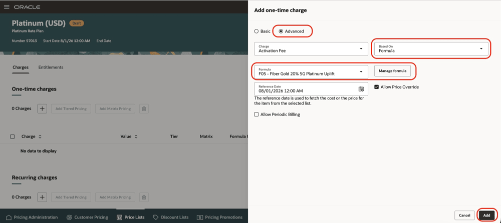Screen dimensions: 501x223
Task: Click Add Tiered Pricing under One-time charges
Action: pos(71,108)
